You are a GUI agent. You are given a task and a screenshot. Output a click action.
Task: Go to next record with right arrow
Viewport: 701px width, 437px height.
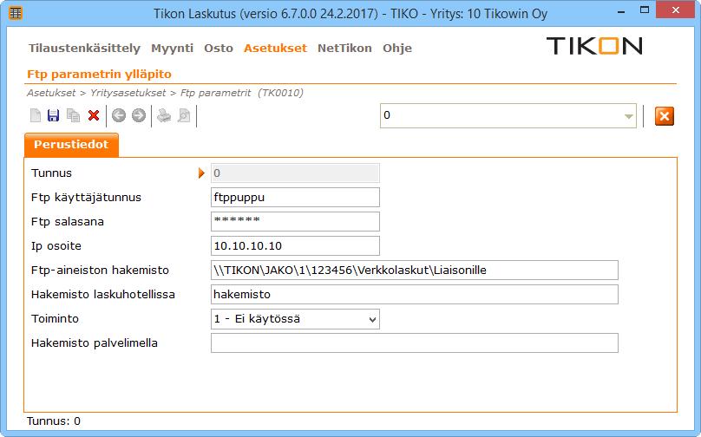point(139,115)
